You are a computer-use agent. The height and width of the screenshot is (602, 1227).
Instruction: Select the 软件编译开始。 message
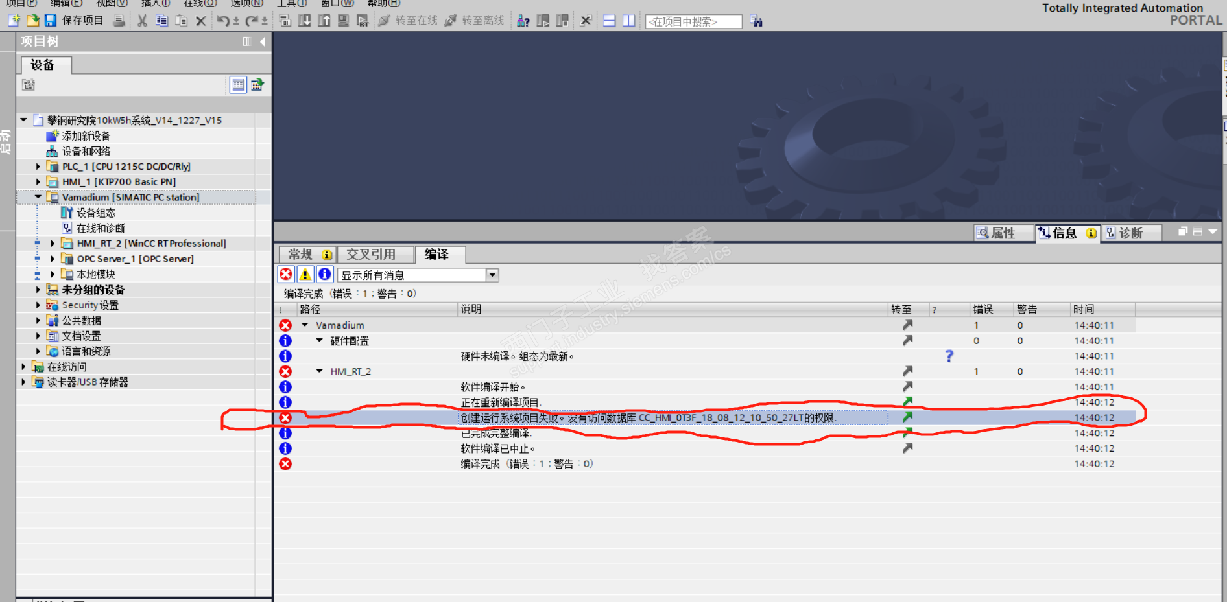coord(493,387)
